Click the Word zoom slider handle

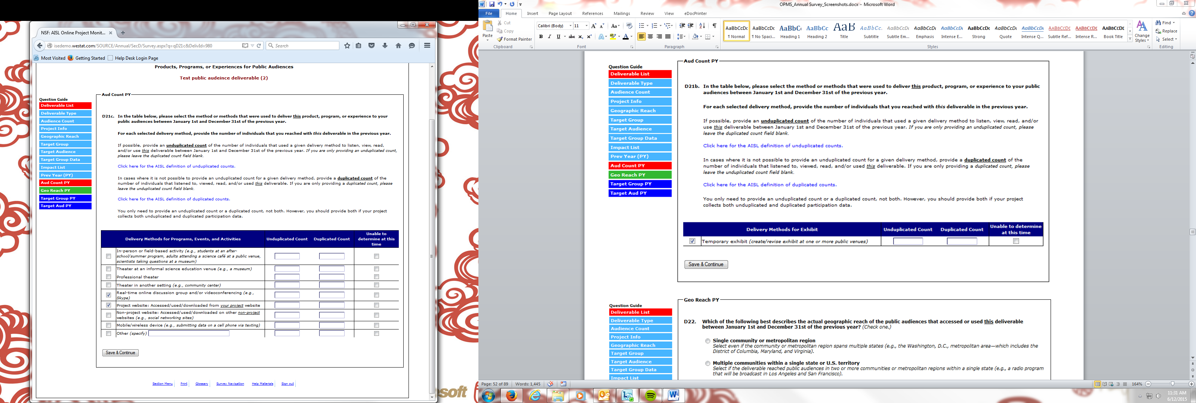1172,384
